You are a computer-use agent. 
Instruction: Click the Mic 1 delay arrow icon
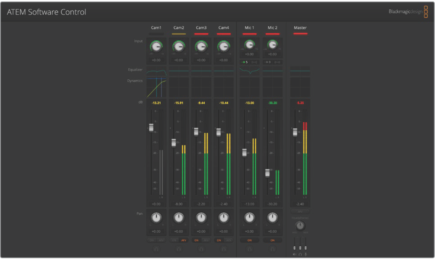pos(243,62)
